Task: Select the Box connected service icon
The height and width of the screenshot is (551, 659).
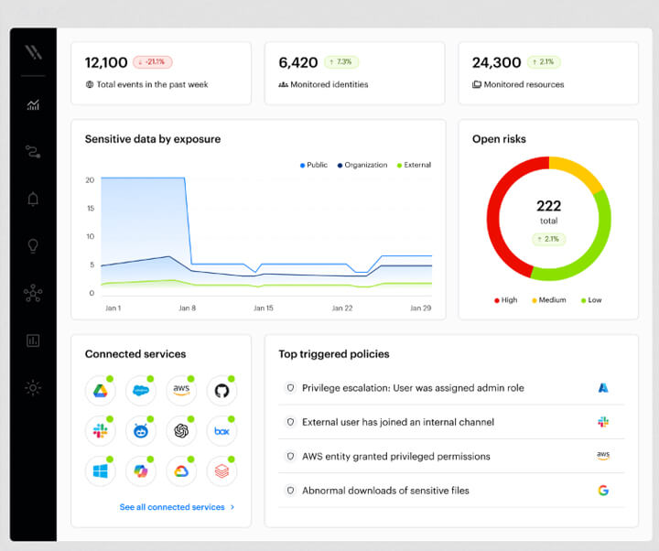Action: point(221,430)
